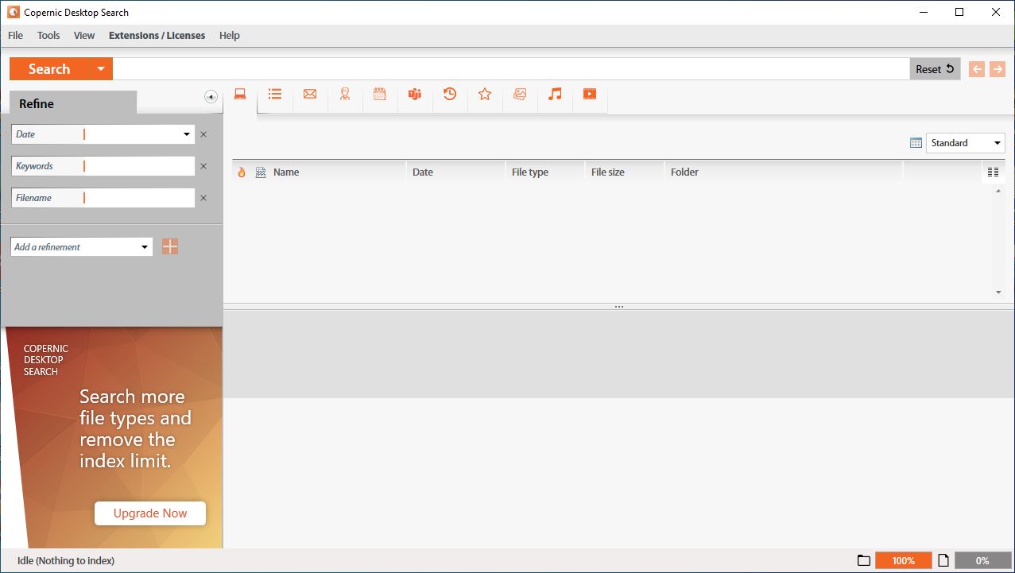Clear the Date refinement X
The image size is (1015, 573).
pos(203,134)
